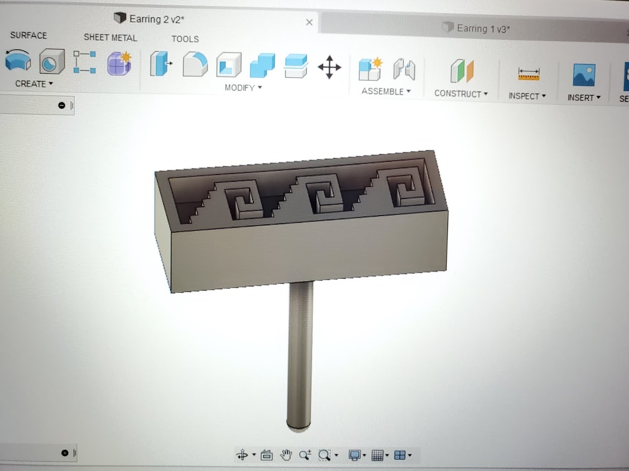629x471 pixels.
Task: Select the Move/Copy arrows tool
Action: pyautogui.click(x=329, y=67)
